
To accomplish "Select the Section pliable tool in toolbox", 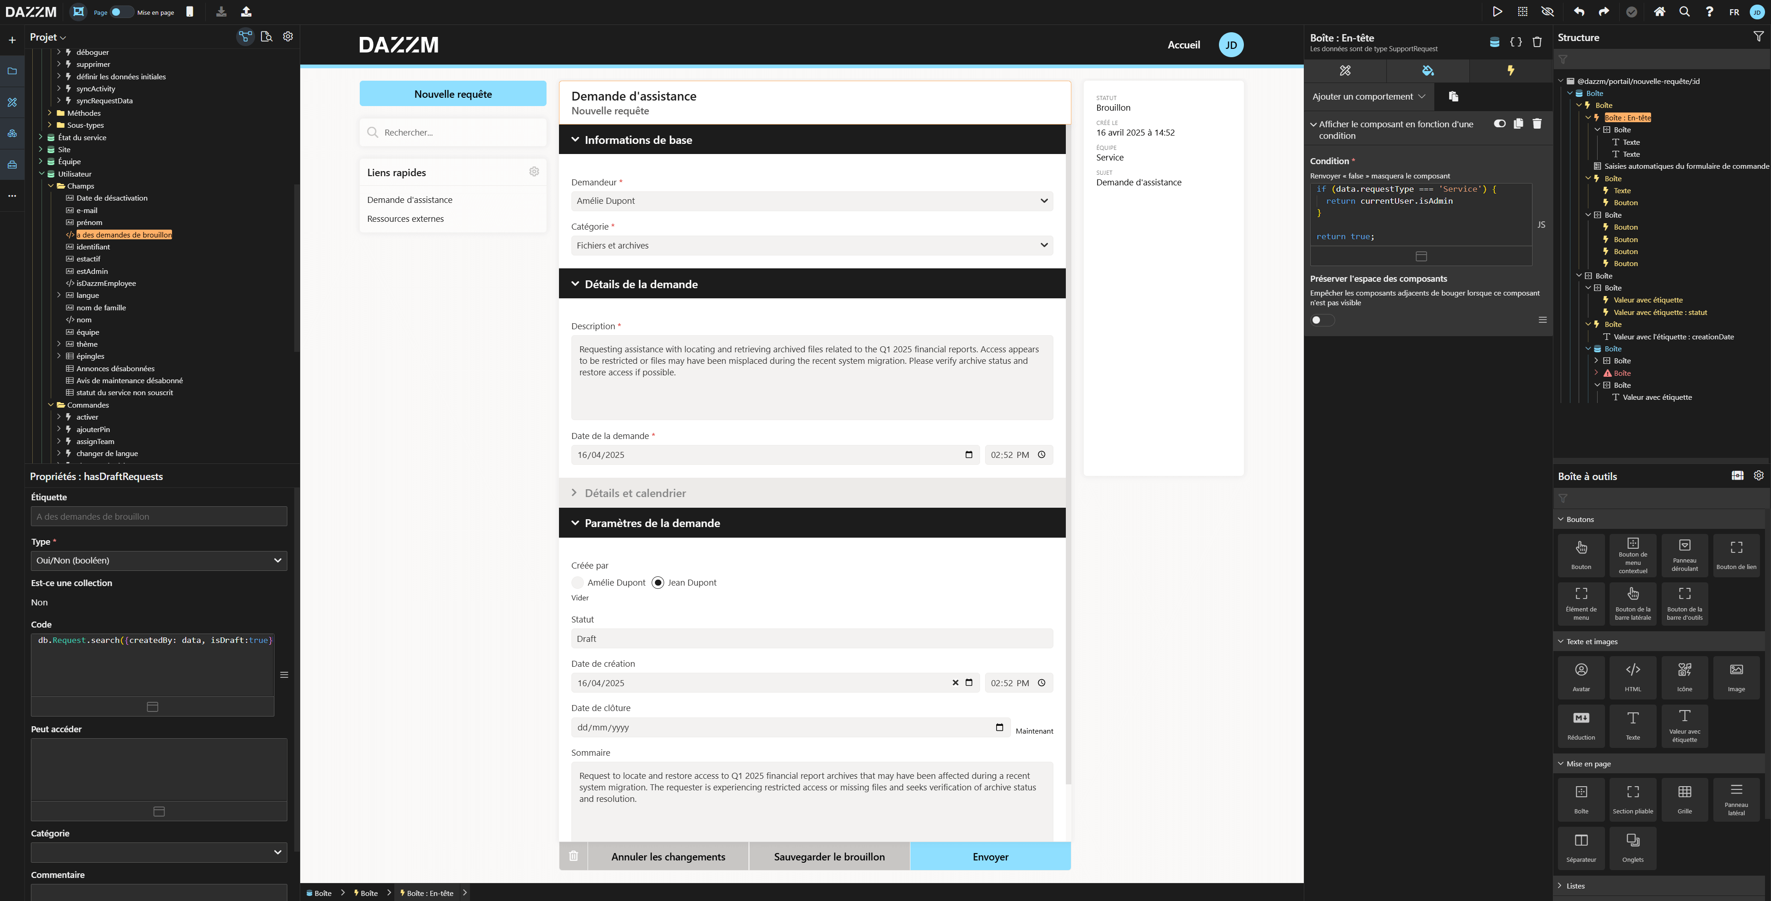I will (1633, 799).
